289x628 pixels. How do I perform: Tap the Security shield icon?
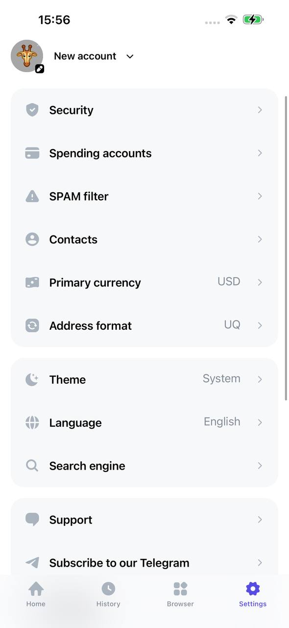32,110
